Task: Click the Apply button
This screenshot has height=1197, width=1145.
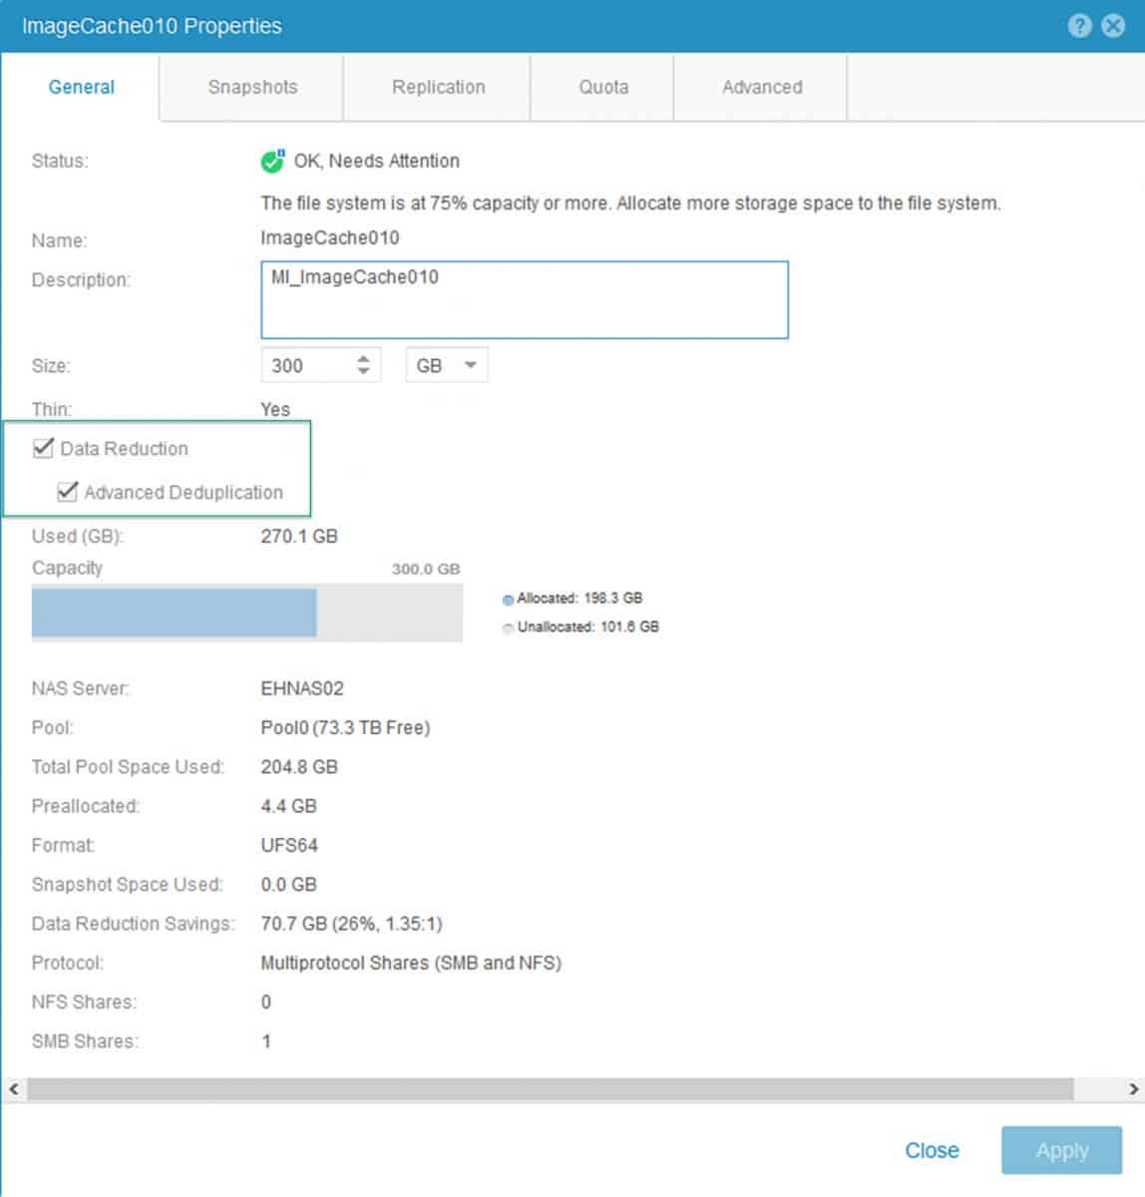Action: coord(1061,1150)
